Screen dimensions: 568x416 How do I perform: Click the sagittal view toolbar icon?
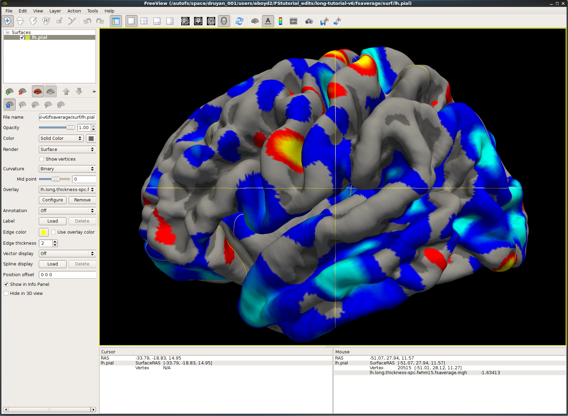[185, 21]
